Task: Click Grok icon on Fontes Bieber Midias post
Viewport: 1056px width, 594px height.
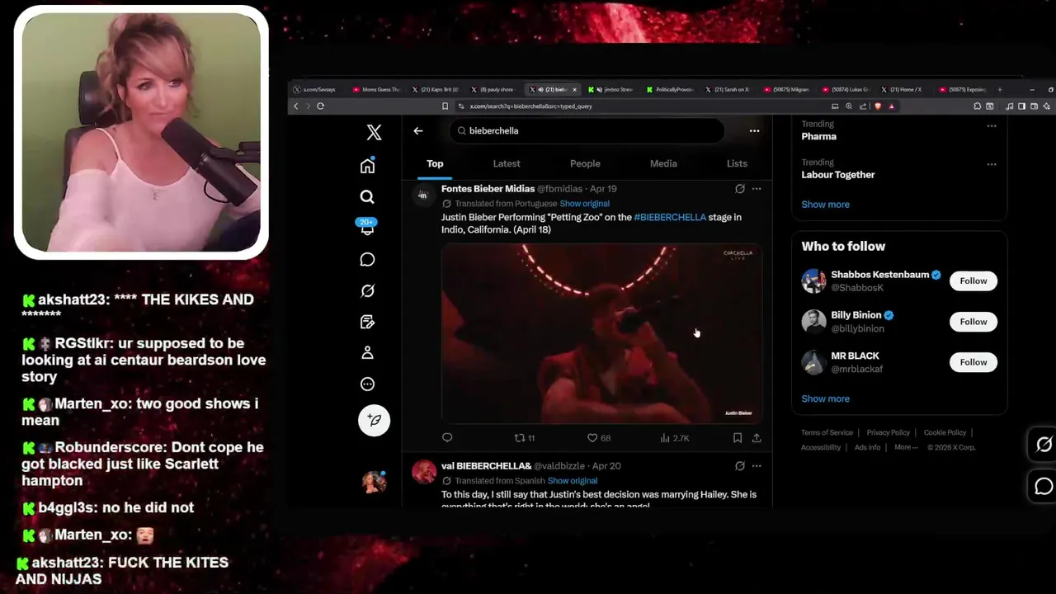Action: click(740, 189)
